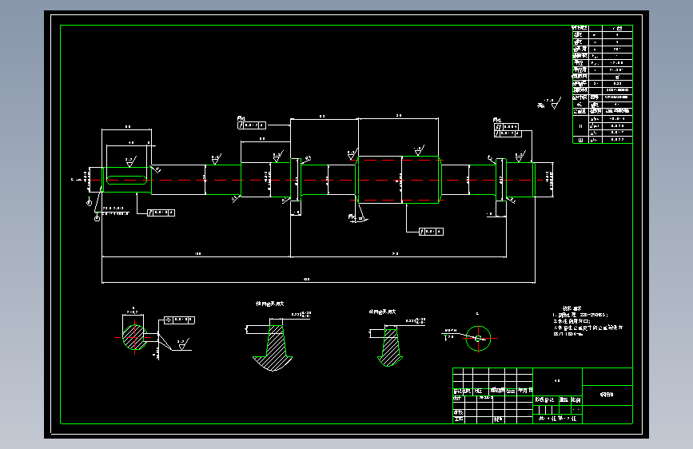Click the 技术要求 technical requirements heading
The image size is (693, 449).
click(572, 308)
